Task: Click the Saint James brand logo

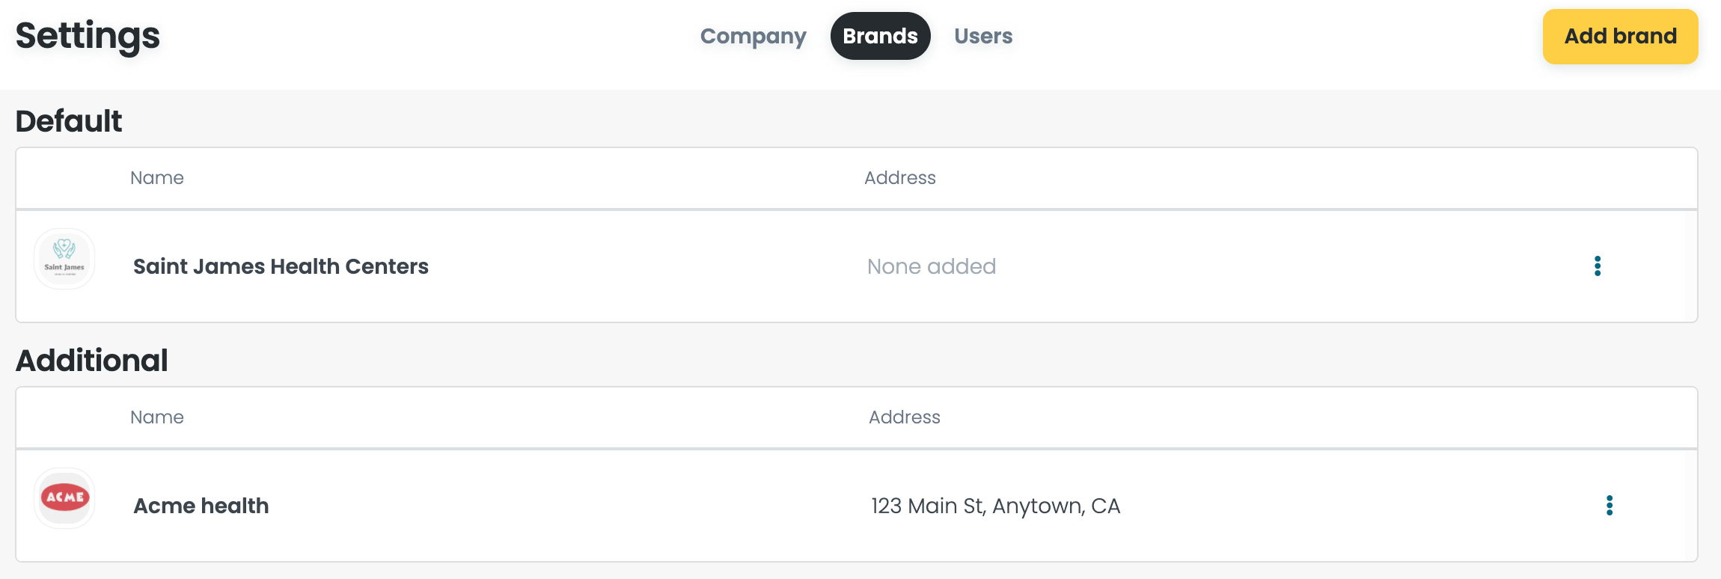Action: [x=64, y=259]
